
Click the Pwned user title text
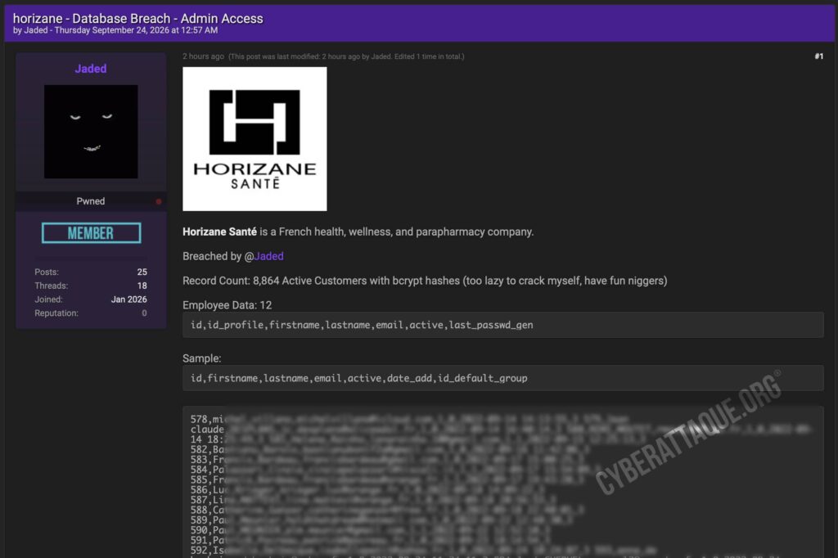[x=90, y=201]
